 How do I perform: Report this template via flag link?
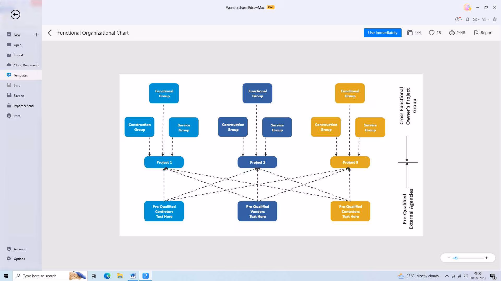tap(483, 33)
